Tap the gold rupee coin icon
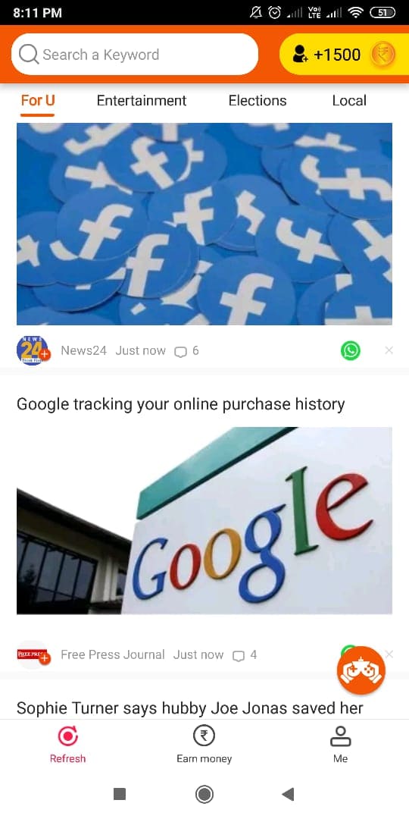Screen dimensions: 409x819 click(x=382, y=55)
